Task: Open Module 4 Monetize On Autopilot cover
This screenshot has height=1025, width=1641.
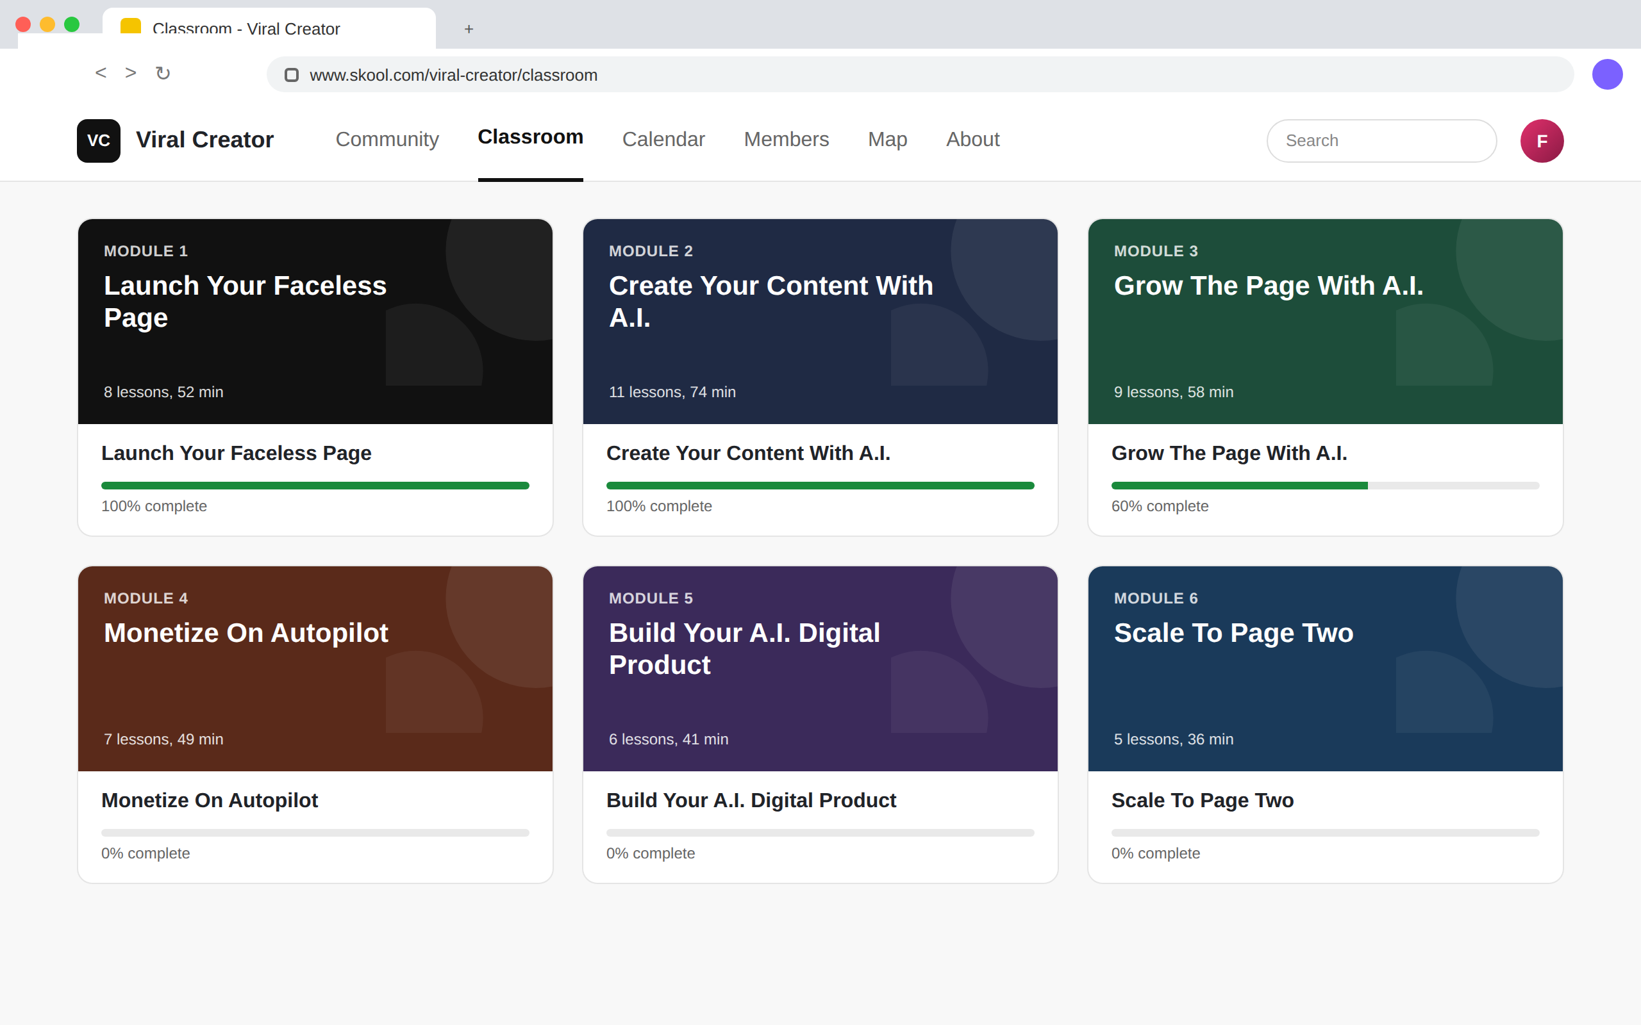Action: point(315,668)
